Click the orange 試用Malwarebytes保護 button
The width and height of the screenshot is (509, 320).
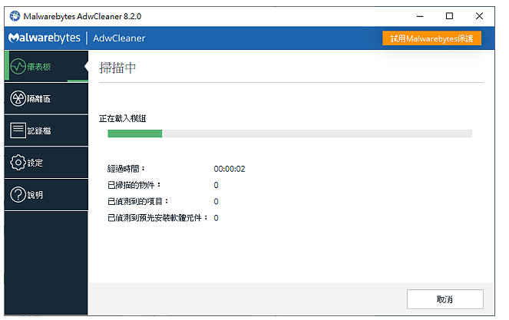[x=431, y=38]
